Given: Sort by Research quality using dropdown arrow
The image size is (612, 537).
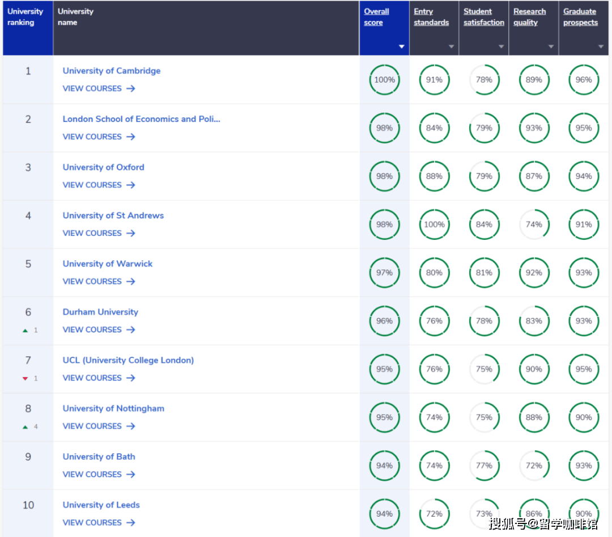Looking at the screenshot, I should [x=551, y=46].
